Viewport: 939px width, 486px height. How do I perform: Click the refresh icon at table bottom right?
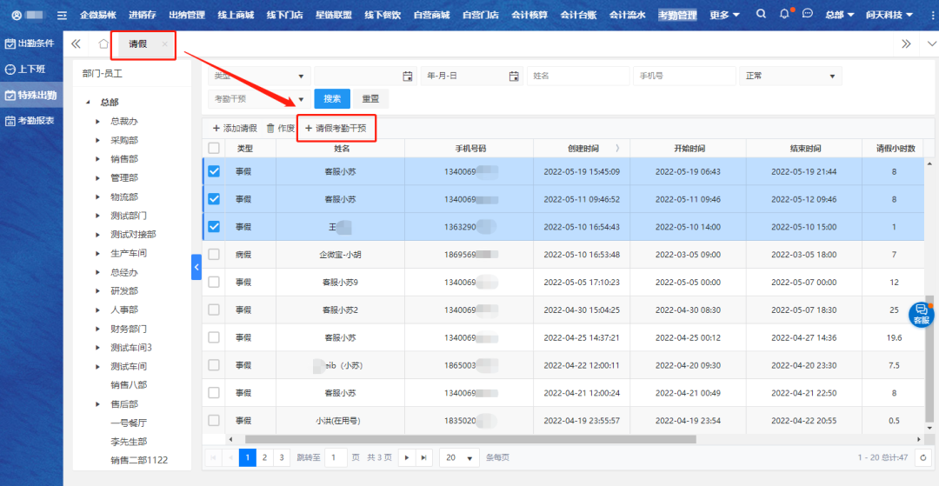(923, 457)
